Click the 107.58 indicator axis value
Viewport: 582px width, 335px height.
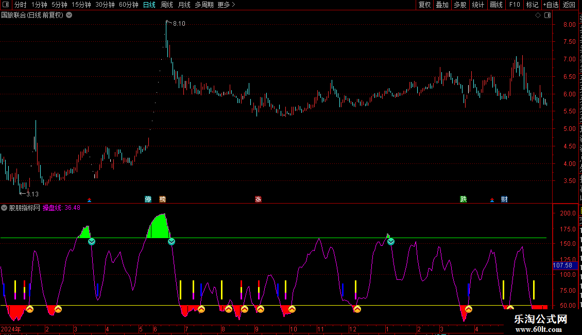point(563,265)
